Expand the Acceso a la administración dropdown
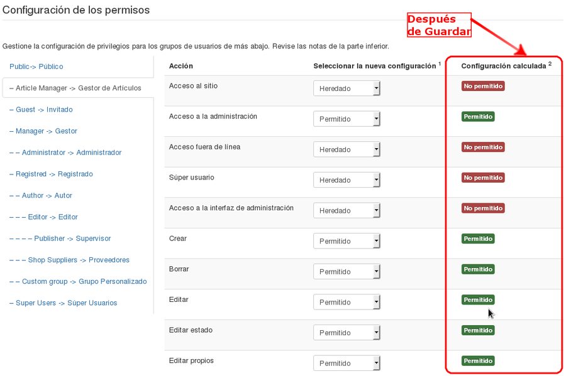This screenshot has height=376, width=566. point(347,119)
